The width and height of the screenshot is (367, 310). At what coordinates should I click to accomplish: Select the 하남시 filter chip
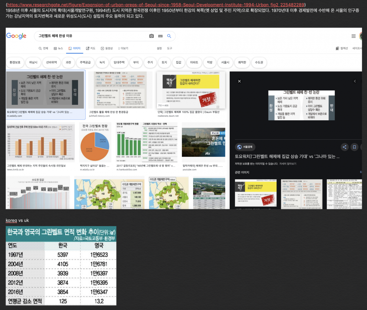(x=33, y=62)
